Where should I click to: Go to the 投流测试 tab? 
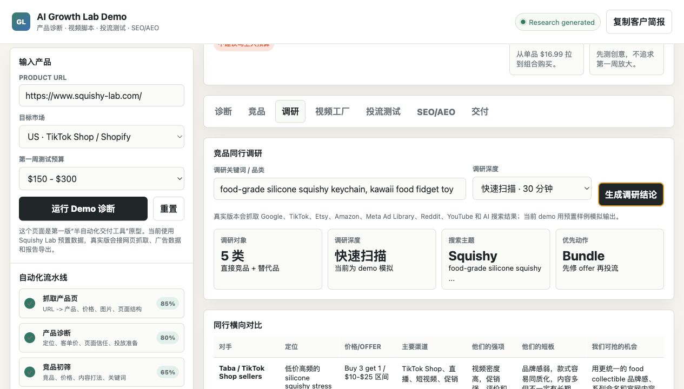(383, 111)
